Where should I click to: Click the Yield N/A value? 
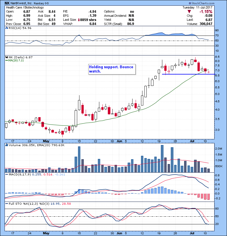(131, 20)
